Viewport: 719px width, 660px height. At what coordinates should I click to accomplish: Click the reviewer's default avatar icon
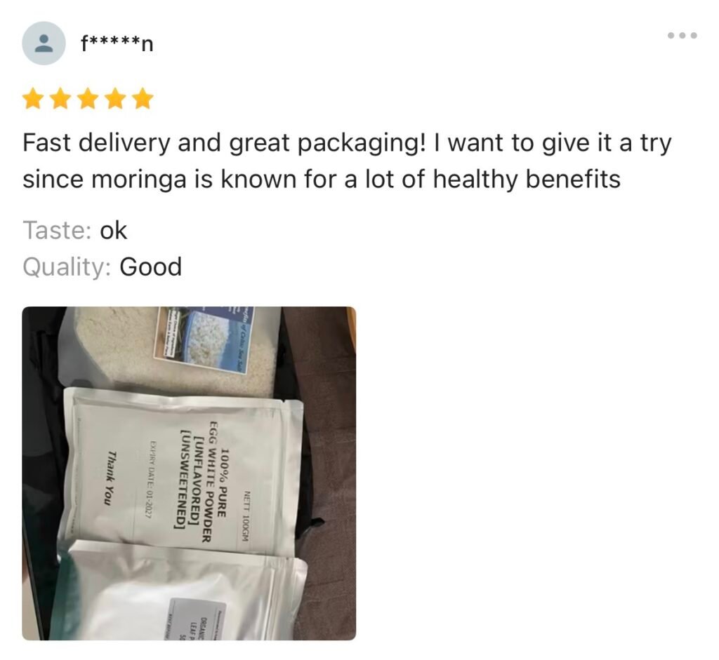pos(44,43)
